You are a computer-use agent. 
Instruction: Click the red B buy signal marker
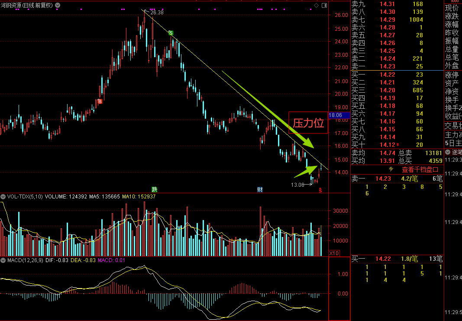click(x=100, y=101)
